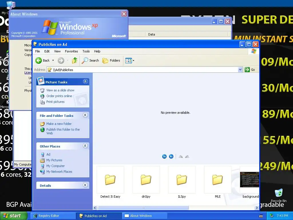Screen dimensions: 293x220
Task: Click Rotate Counterclockwise preview button
Action: pyautogui.click(x=187, y=157)
